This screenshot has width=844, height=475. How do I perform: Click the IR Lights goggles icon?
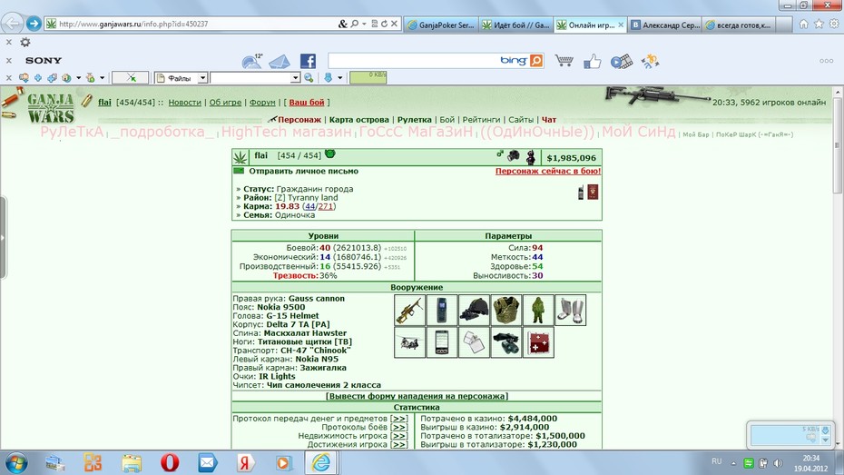pyautogui.click(x=506, y=342)
